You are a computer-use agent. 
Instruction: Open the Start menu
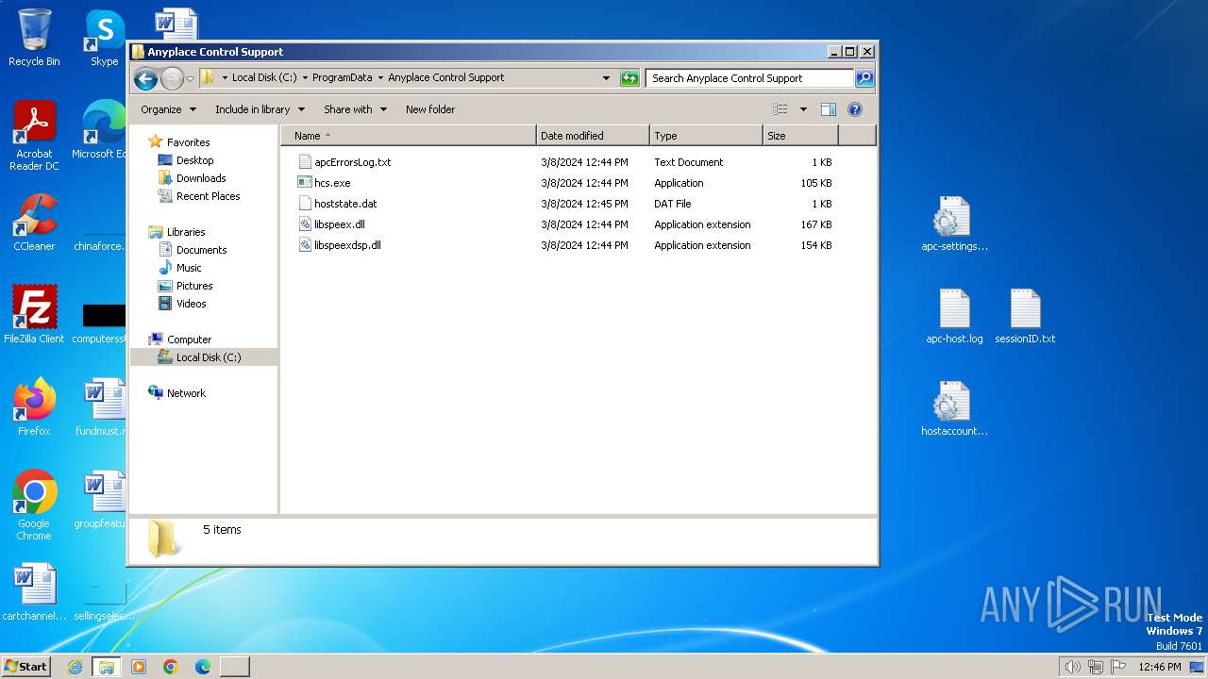26,667
